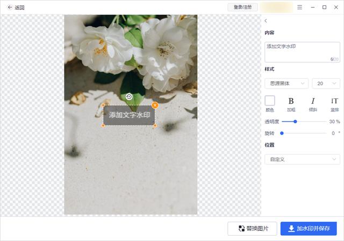Click the bottom-left resize handle of watermark
Screen dimensions: 344x241
(x=103, y=125)
